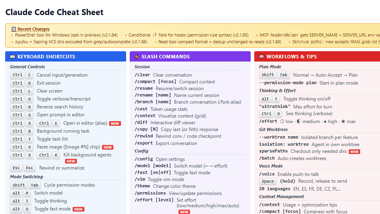Click the brain icon beside Workflows & Tips
The height and width of the screenshot is (214, 380).
click(261, 57)
